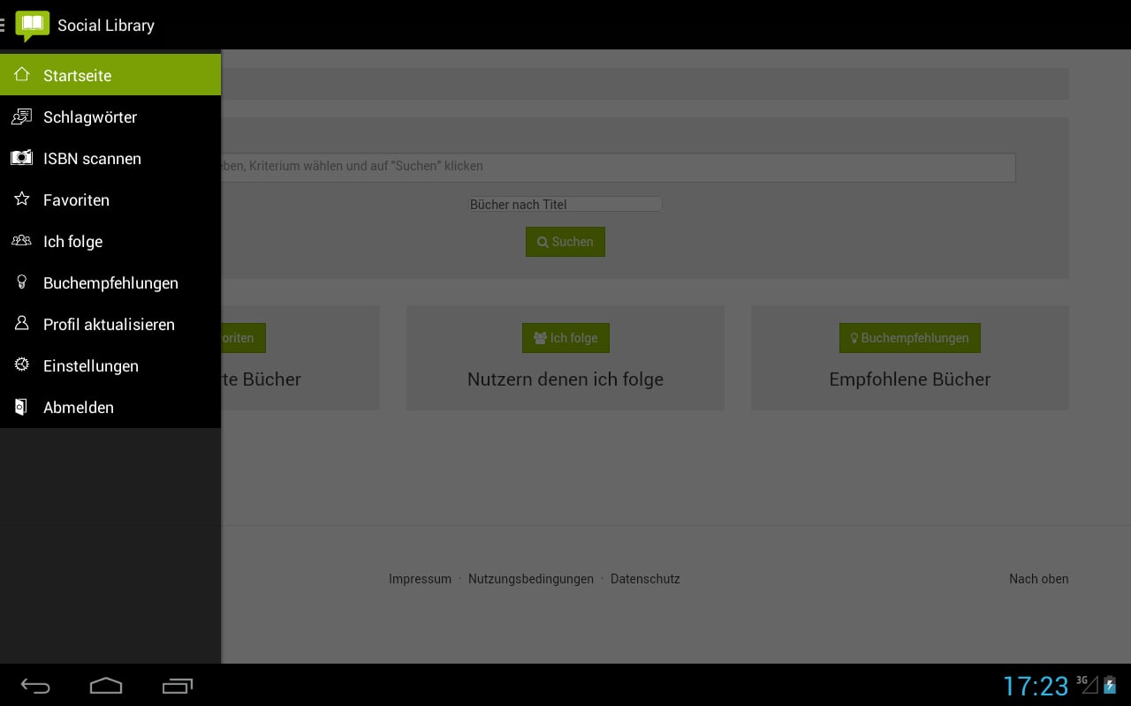Choose Abmelden to log out
This screenshot has height=706, width=1131.
click(110, 407)
